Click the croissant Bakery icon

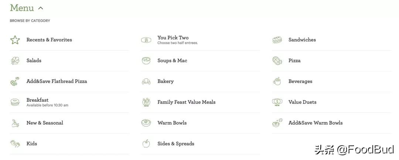(x=146, y=81)
